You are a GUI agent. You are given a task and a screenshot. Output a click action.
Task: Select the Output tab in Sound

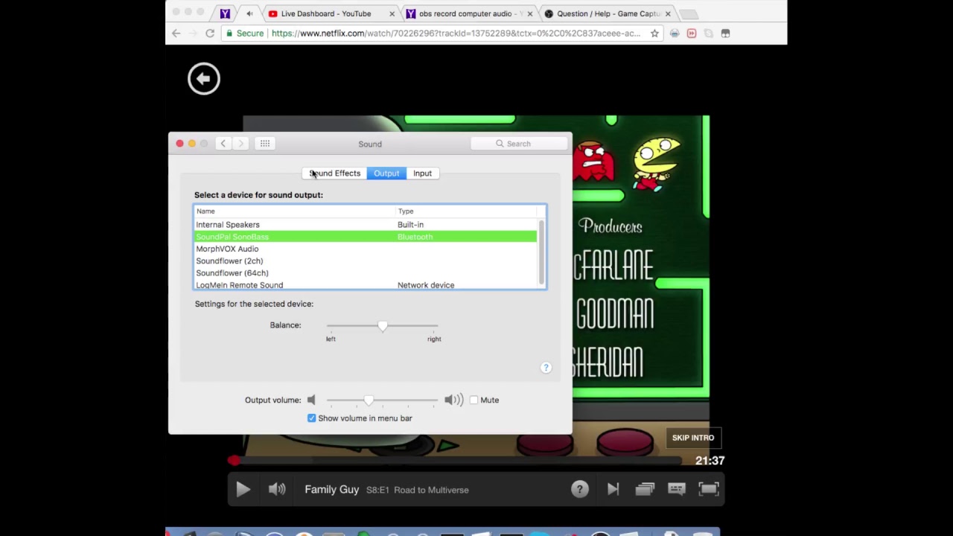point(386,173)
